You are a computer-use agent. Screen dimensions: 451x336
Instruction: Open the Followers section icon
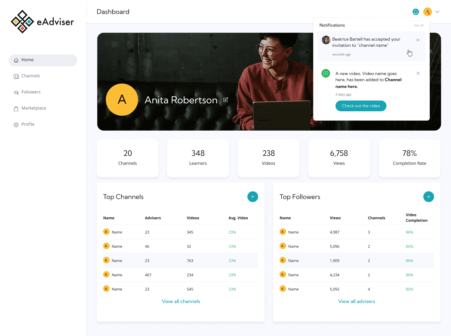16,92
